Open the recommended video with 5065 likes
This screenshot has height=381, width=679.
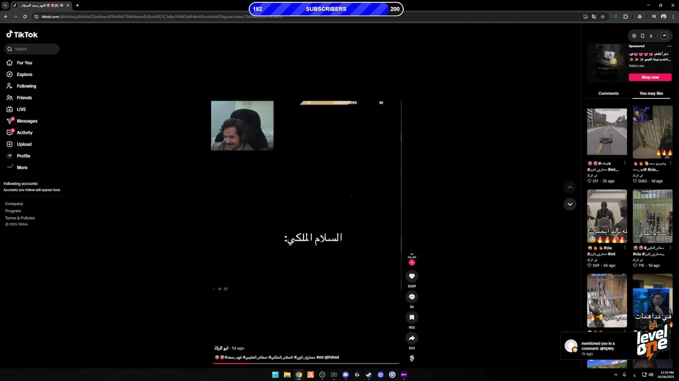coord(652,132)
